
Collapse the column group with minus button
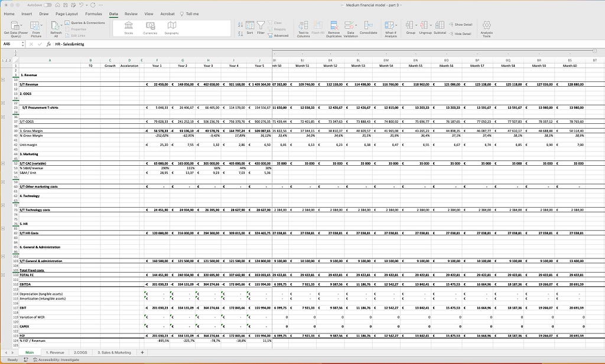click(594, 51)
